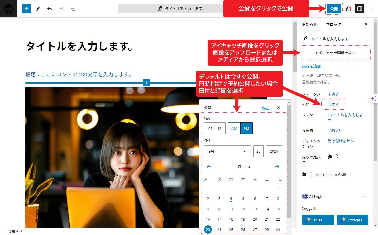Open the editor options three-dot menu
This screenshot has width=378, height=235.
pyautogui.click(x=371, y=9)
